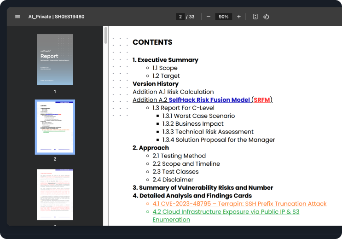The height and width of the screenshot is (239, 342).
Task: Open page 1 Report cover thumbnail
Action: point(55,59)
